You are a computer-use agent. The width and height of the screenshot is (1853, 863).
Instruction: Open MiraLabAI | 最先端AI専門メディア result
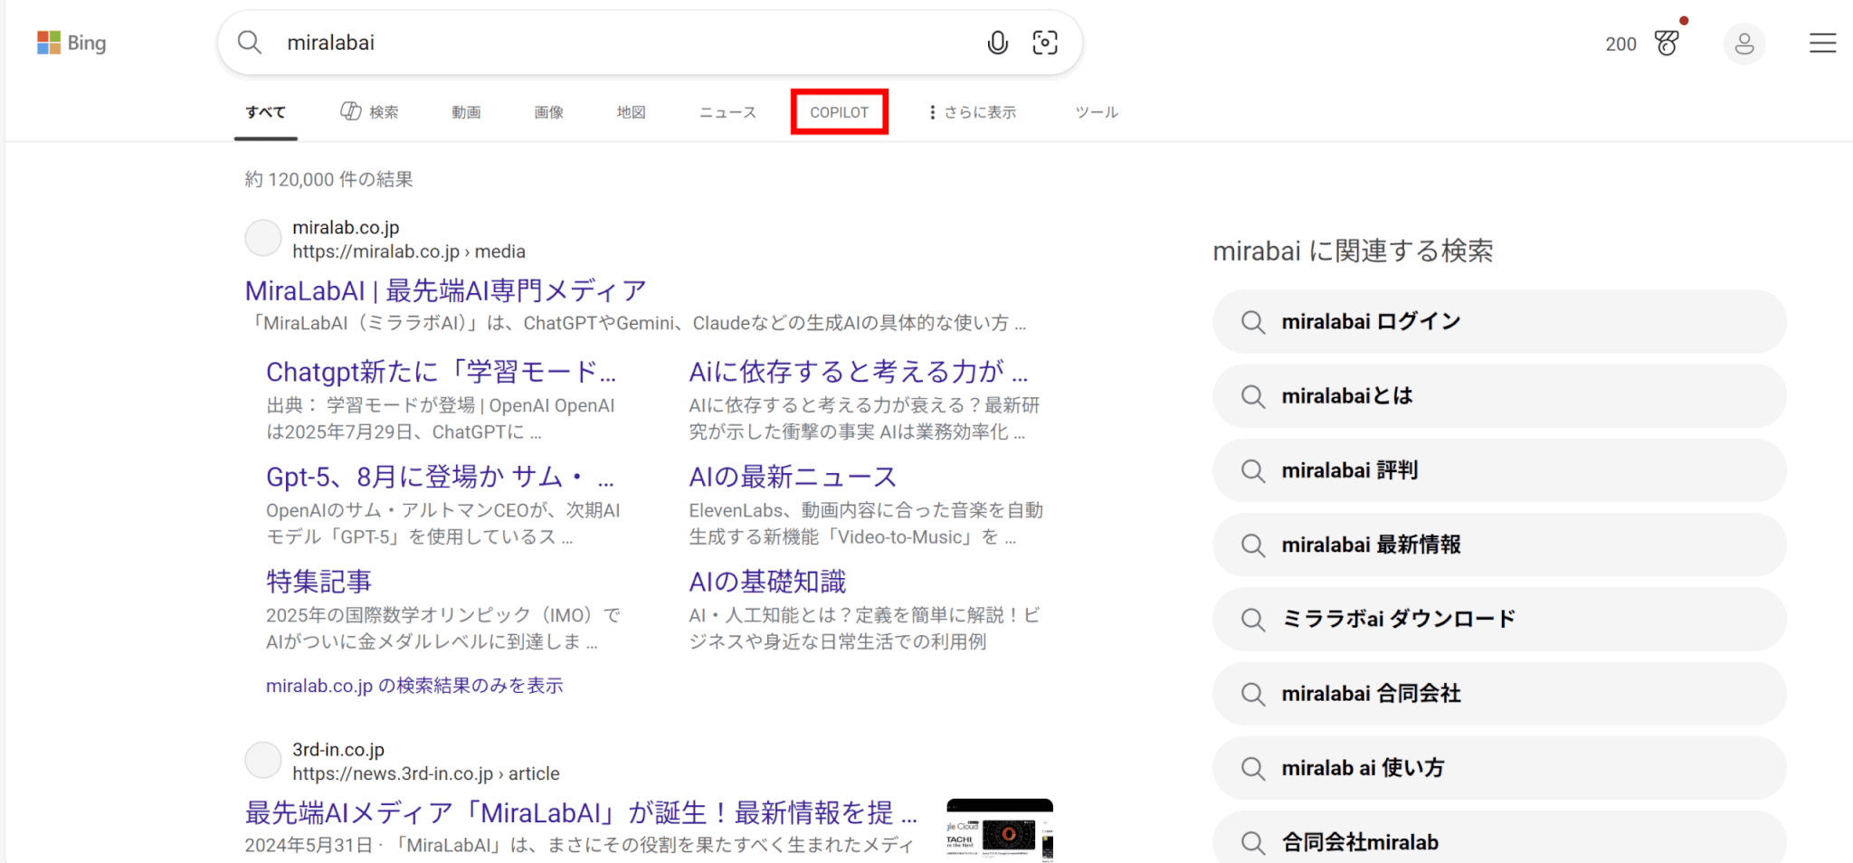[446, 290]
